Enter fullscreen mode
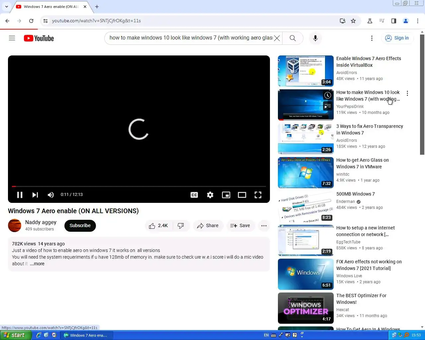Image resolution: width=425 pixels, height=340 pixels. (x=258, y=195)
